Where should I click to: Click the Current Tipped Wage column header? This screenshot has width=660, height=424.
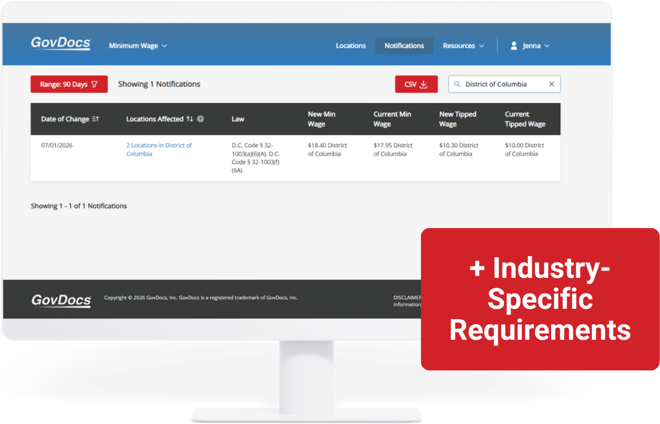(x=525, y=119)
